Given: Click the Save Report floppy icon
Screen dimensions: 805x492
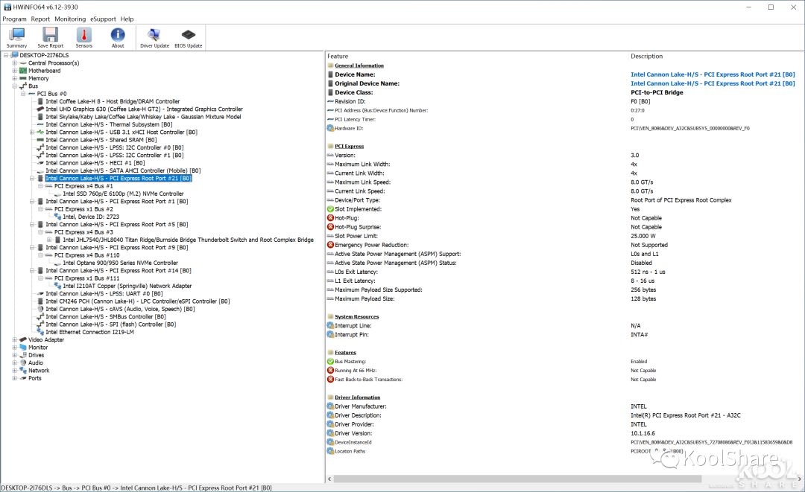Looking at the screenshot, I should 51,37.
